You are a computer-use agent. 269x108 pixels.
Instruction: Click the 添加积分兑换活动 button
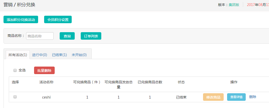pos(21,20)
